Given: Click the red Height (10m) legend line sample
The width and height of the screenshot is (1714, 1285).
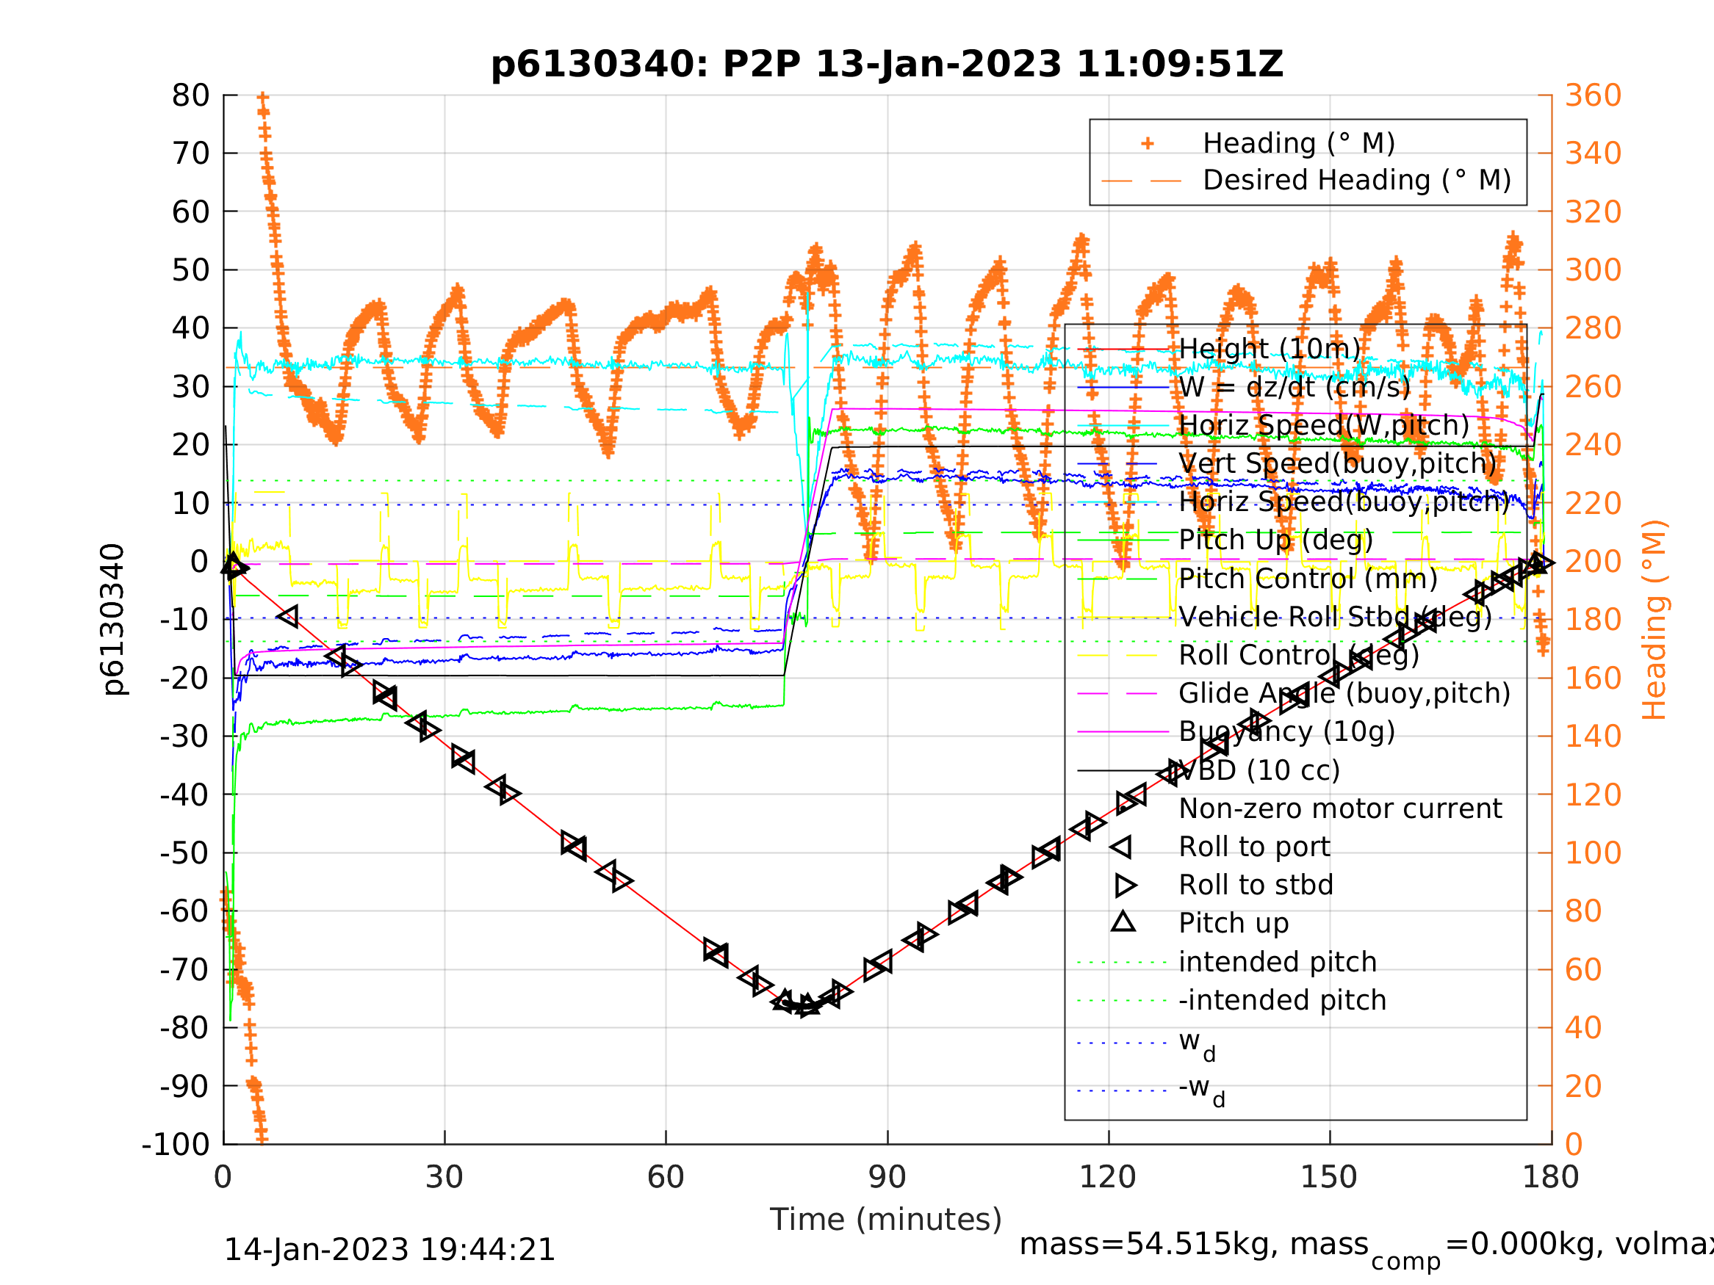Looking at the screenshot, I should pos(1123,350).
